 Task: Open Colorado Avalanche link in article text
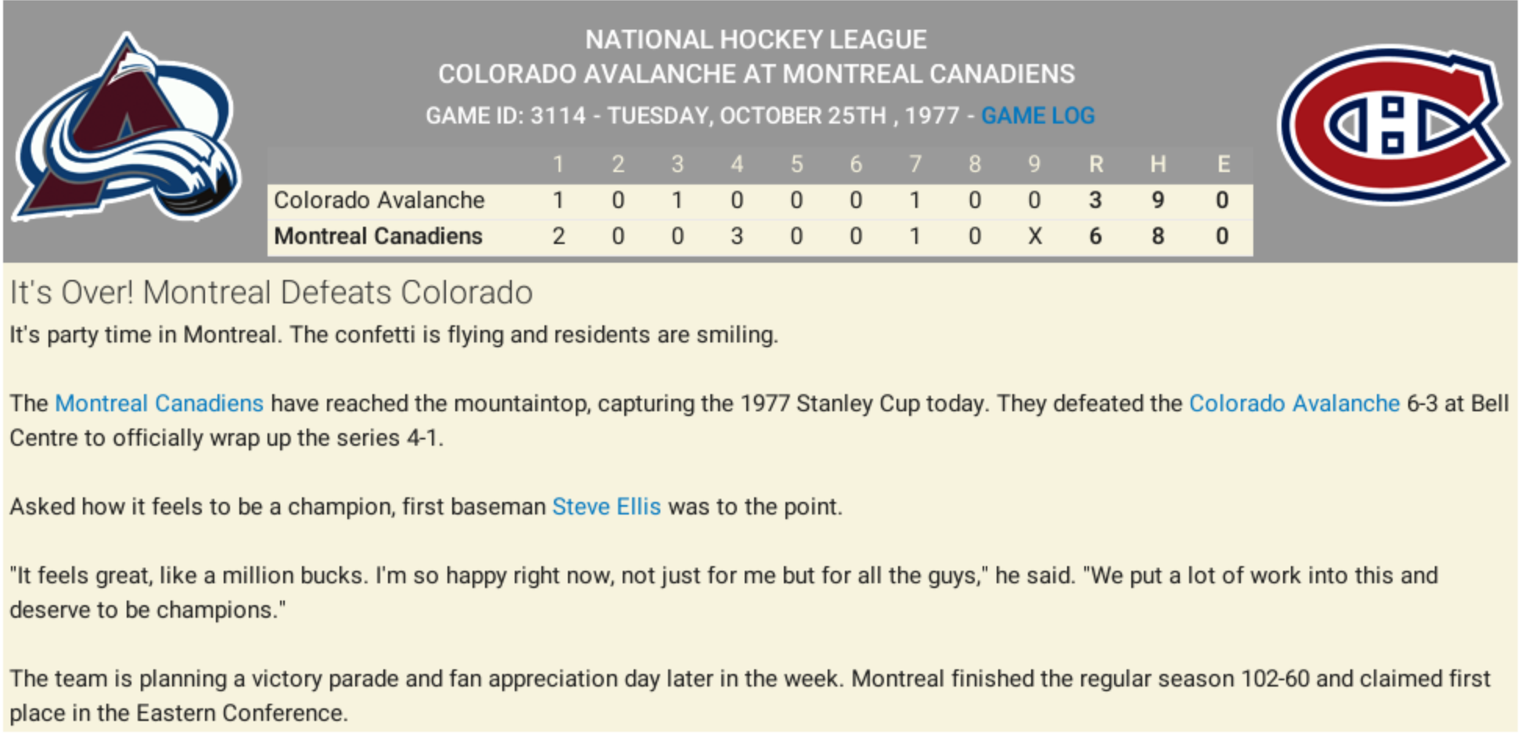1293,403
